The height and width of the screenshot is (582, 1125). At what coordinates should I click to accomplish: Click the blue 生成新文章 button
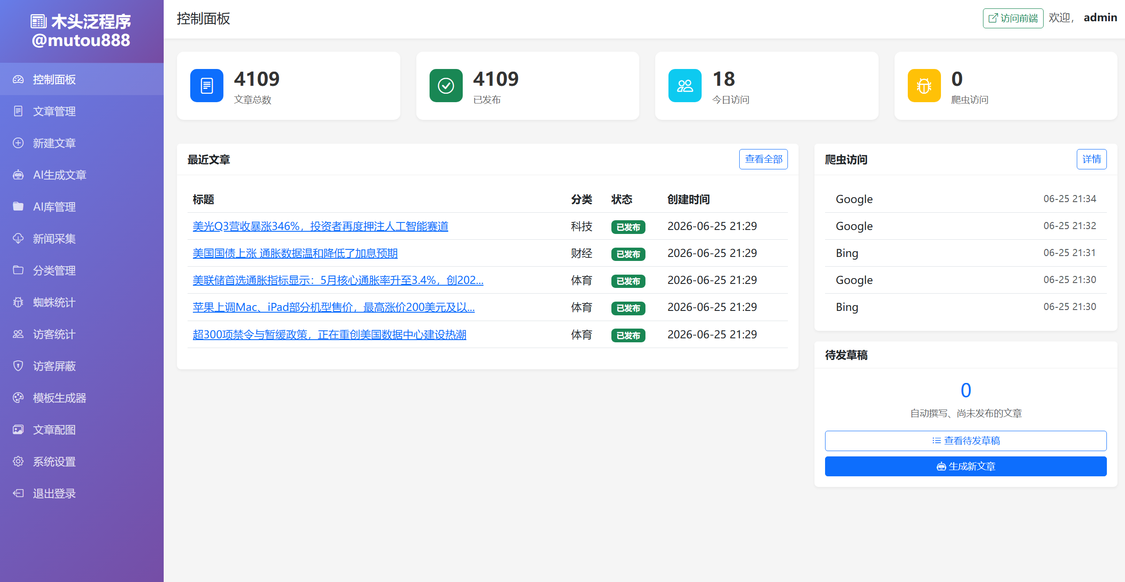click(x=966, y=467)
